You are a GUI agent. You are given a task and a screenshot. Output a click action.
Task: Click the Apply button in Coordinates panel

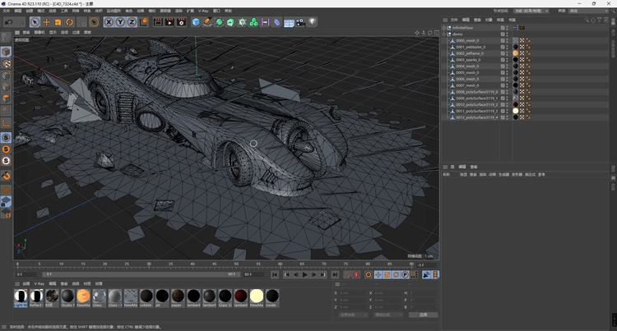pos(423,315)
